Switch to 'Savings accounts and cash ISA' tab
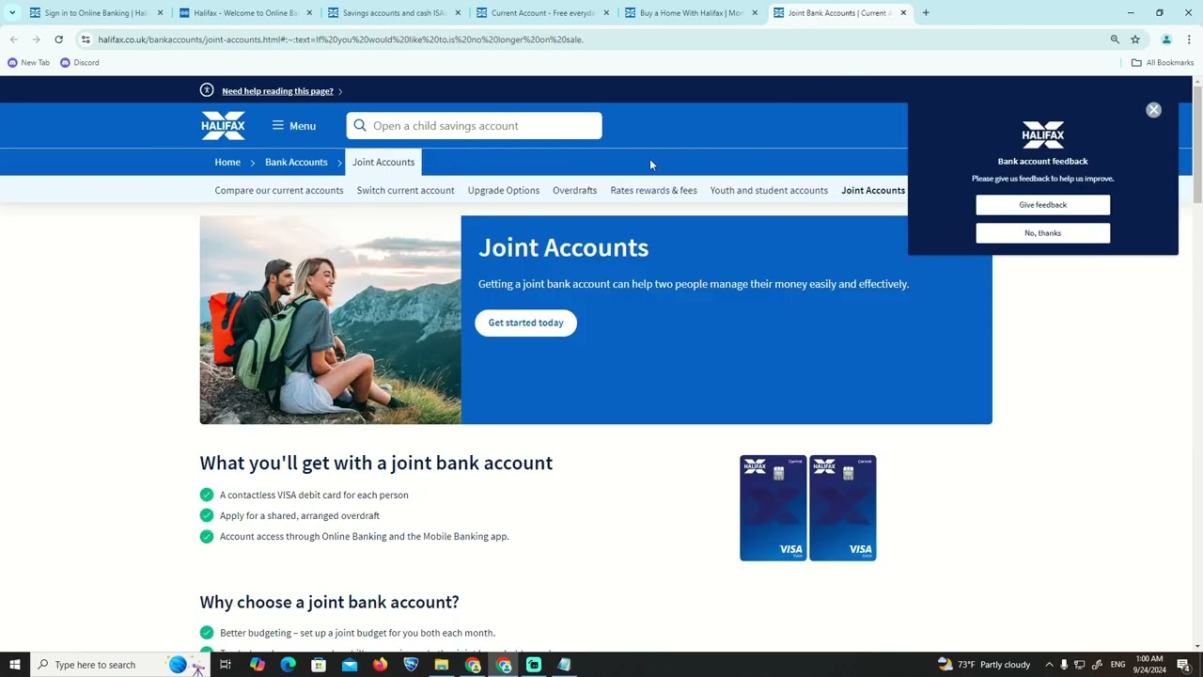The image size is (1203, 677). pyautogui.click(x=395, y=13)
